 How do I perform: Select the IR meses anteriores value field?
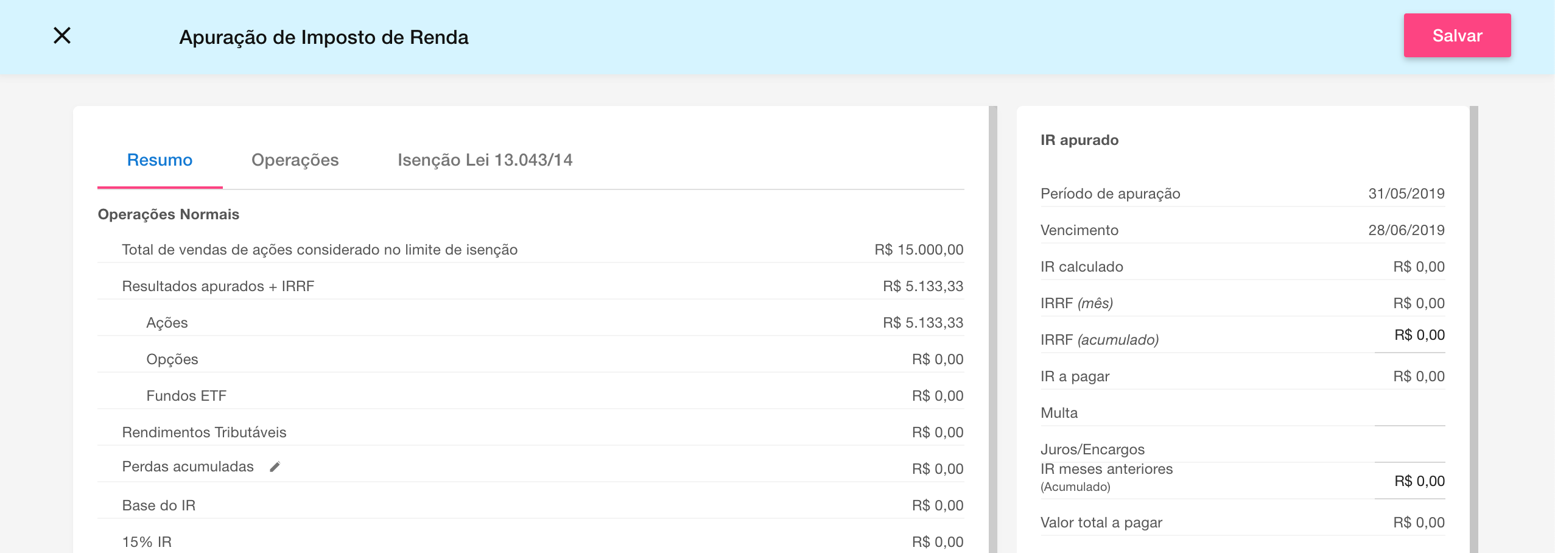[1409, 481]
